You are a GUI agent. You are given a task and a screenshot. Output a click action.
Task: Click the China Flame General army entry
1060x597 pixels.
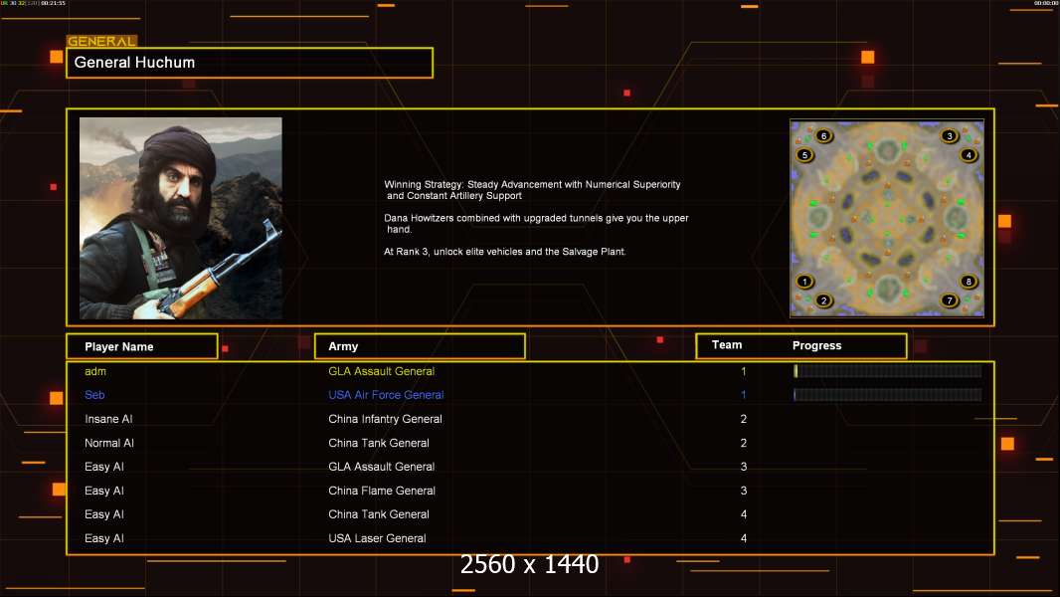tap(382, 491)
